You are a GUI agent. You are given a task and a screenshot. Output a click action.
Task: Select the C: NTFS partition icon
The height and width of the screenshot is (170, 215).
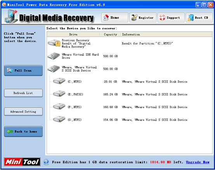click(59, 81)
